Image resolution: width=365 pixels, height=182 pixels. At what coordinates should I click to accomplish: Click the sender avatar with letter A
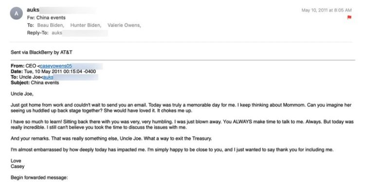pos(16,14)
